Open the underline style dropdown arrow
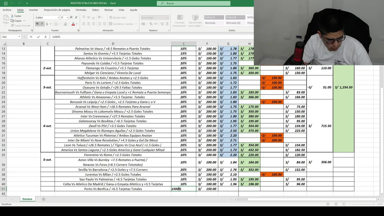 click(50, 24)
